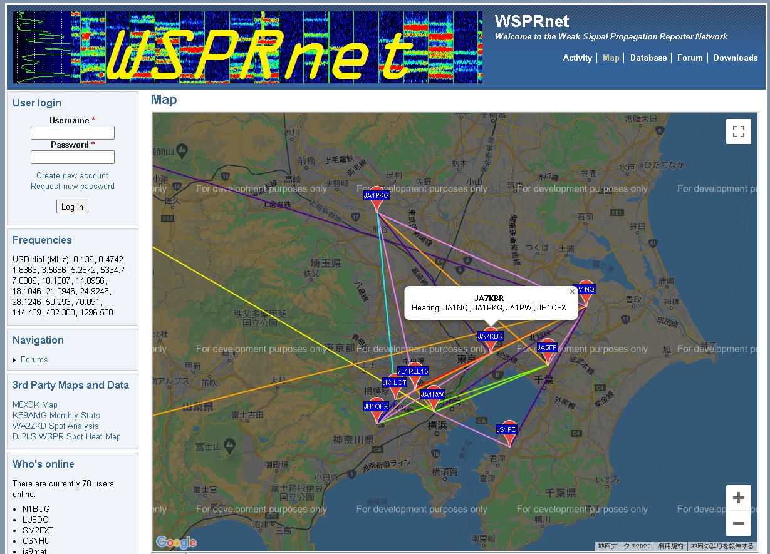Report a map error link (地図の誤りを報告する)

point(722,546)
